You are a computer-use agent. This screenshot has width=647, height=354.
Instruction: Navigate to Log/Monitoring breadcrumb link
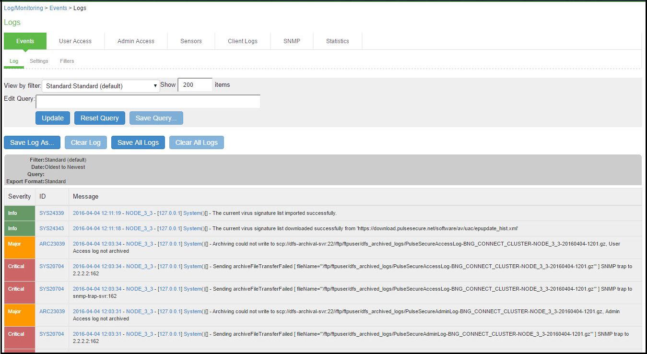click(x=23, y=8)
